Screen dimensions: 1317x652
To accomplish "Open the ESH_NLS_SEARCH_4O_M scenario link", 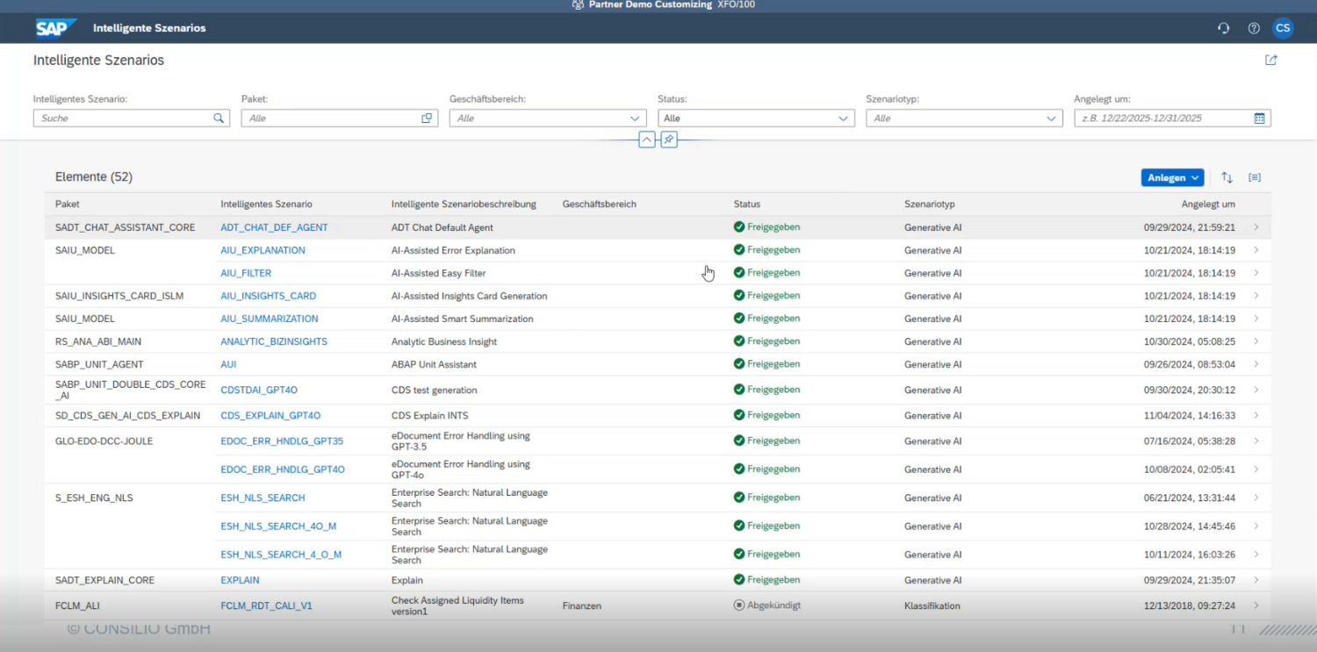I will (278, 526).
